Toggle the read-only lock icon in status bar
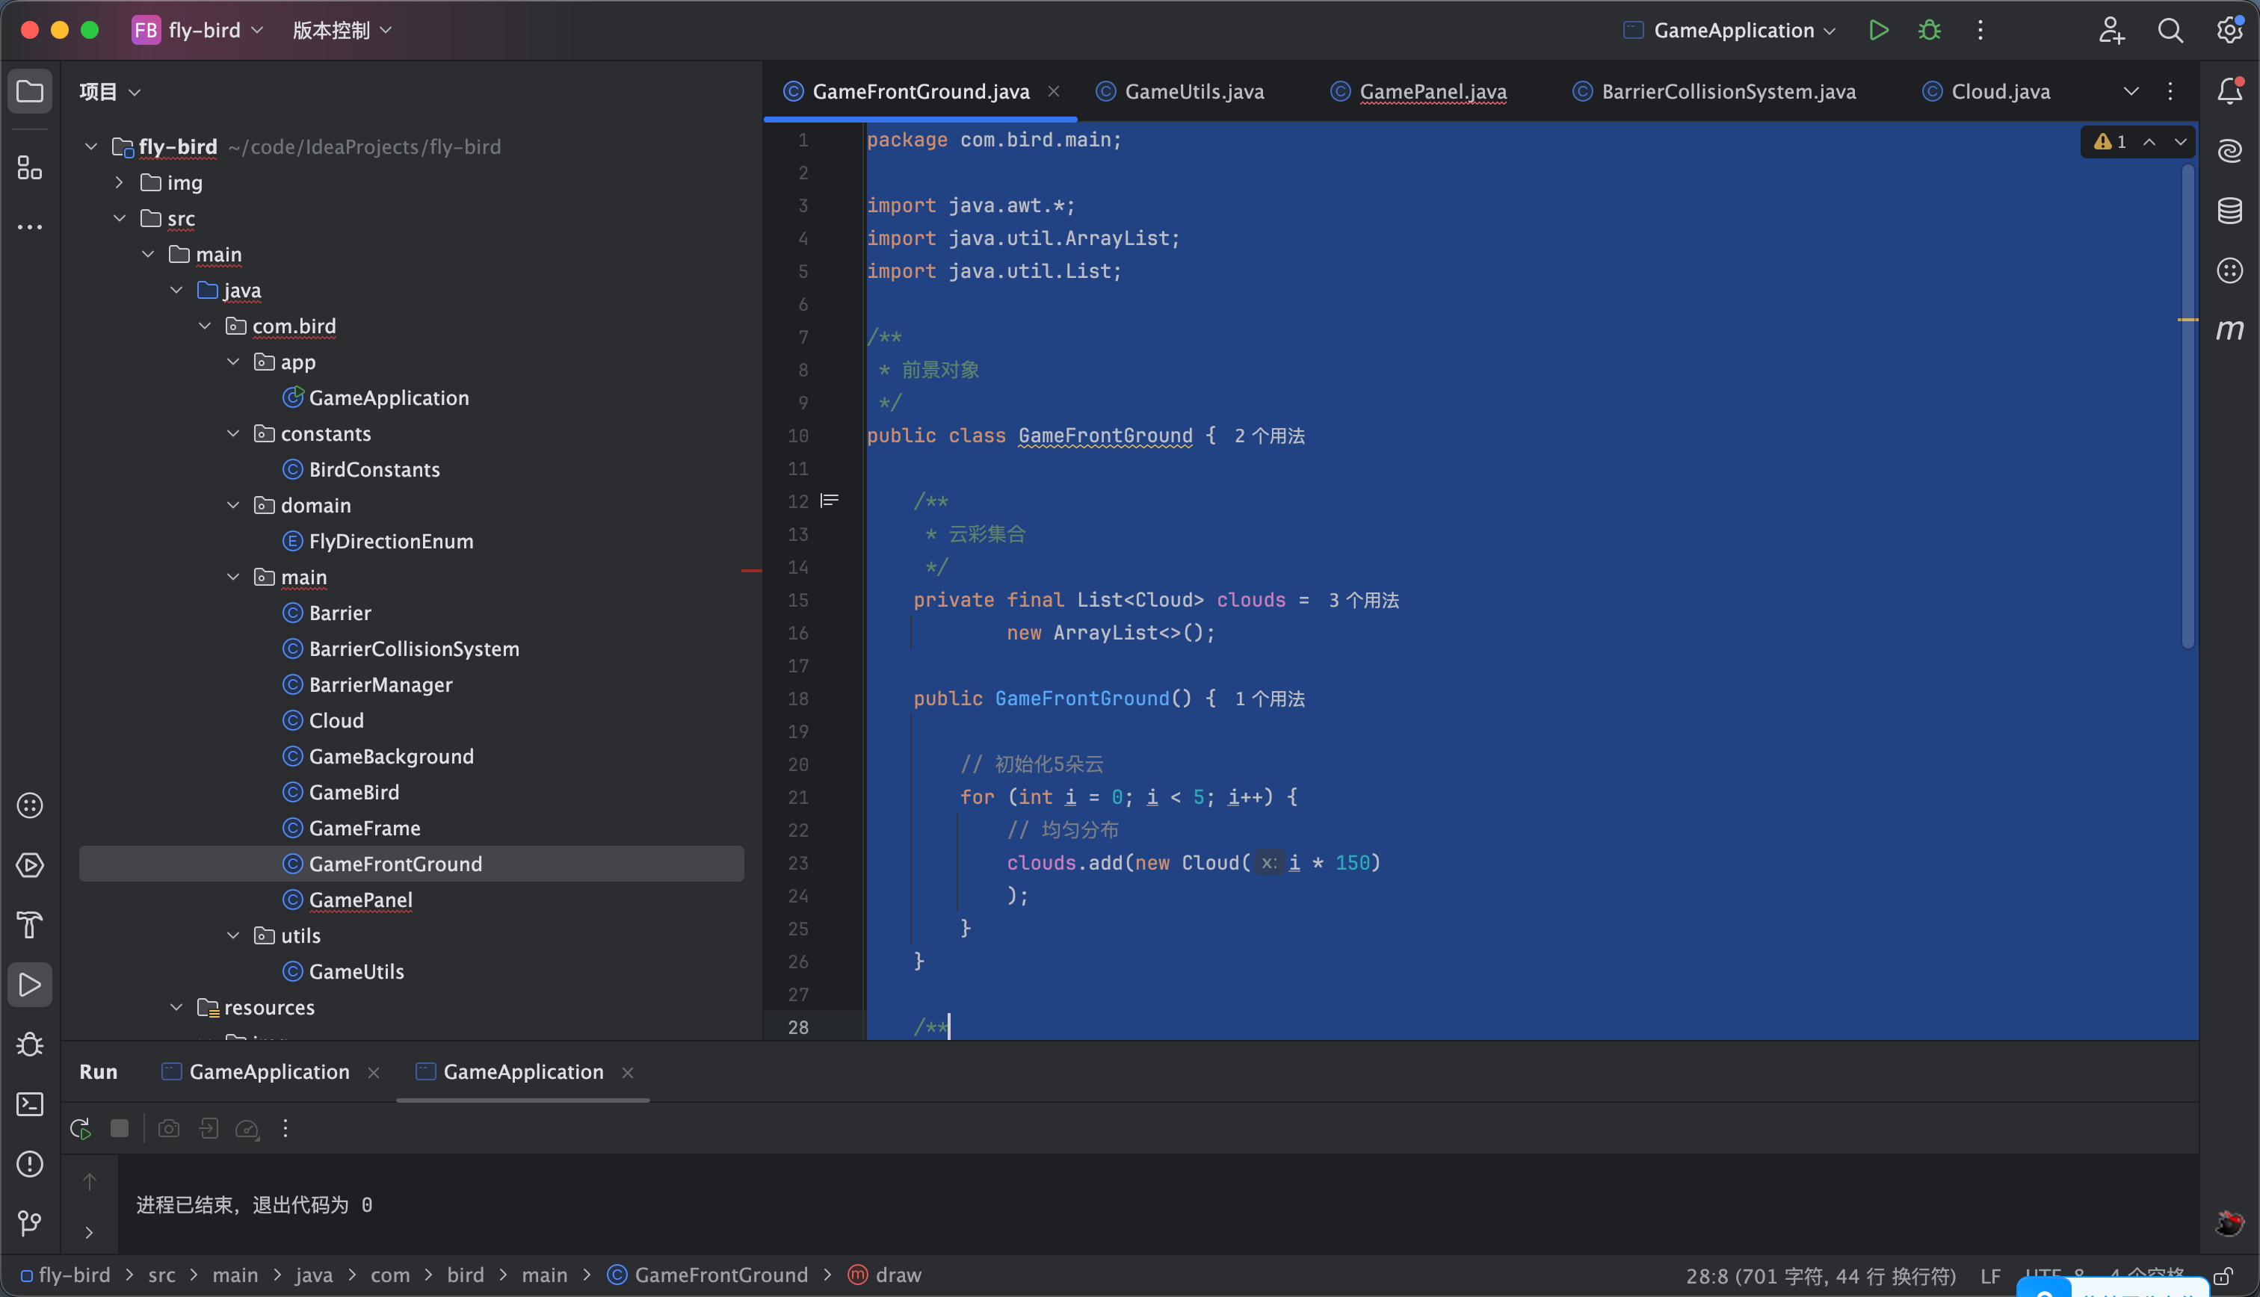This screenshot has width=2260, height=1297. [x=2223, y=1275]
